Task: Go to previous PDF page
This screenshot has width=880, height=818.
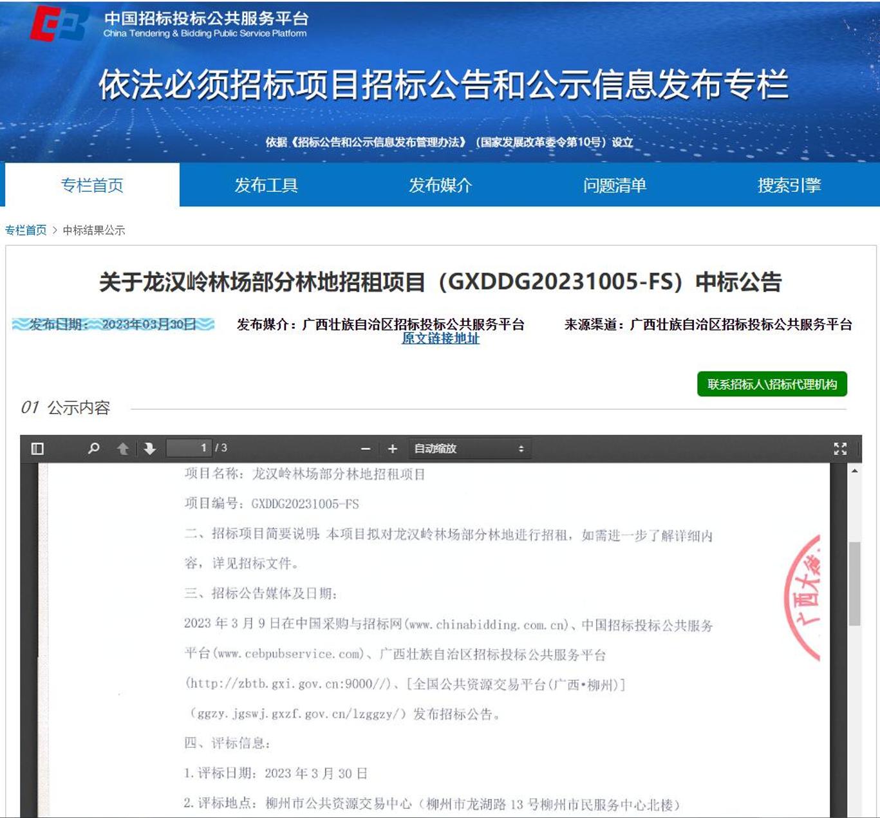Action: point(123,449)
